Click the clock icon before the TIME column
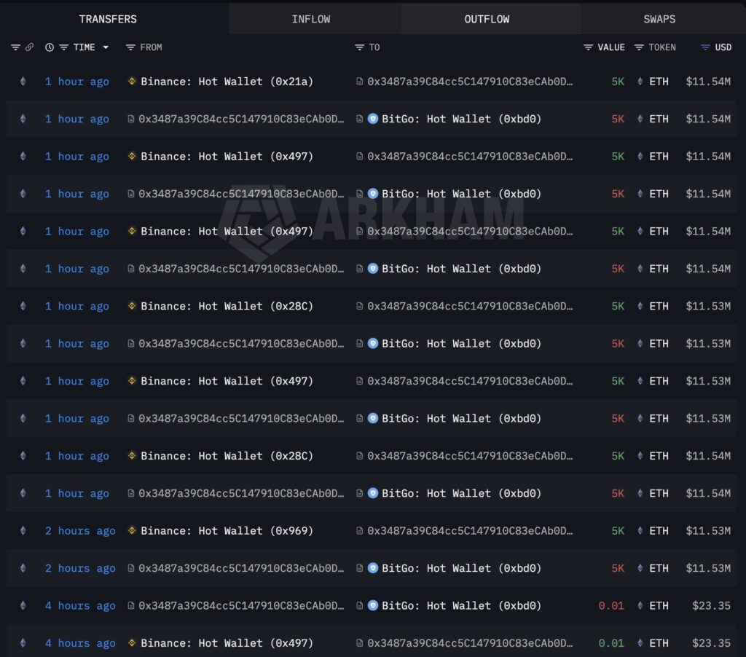Viewport: 746px width, 657px height. [x=48, y=47]
